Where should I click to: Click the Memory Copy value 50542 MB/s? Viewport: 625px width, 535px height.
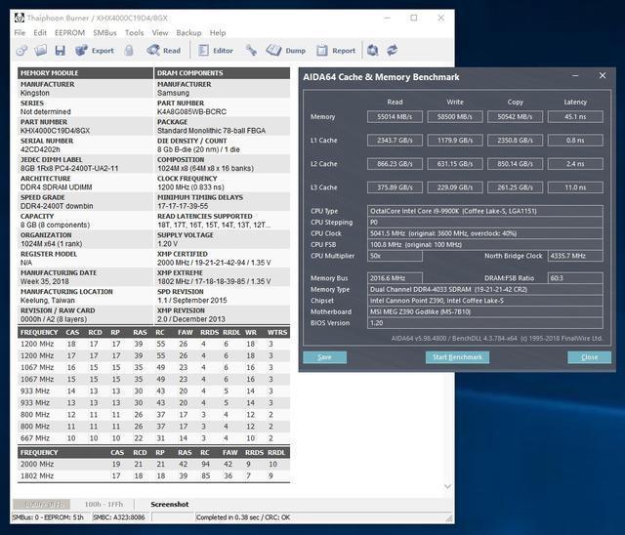tap(515, 117)
